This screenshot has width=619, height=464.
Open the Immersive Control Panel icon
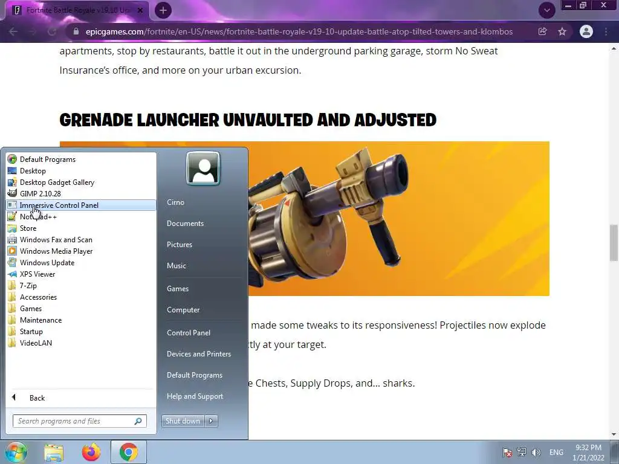12,205
